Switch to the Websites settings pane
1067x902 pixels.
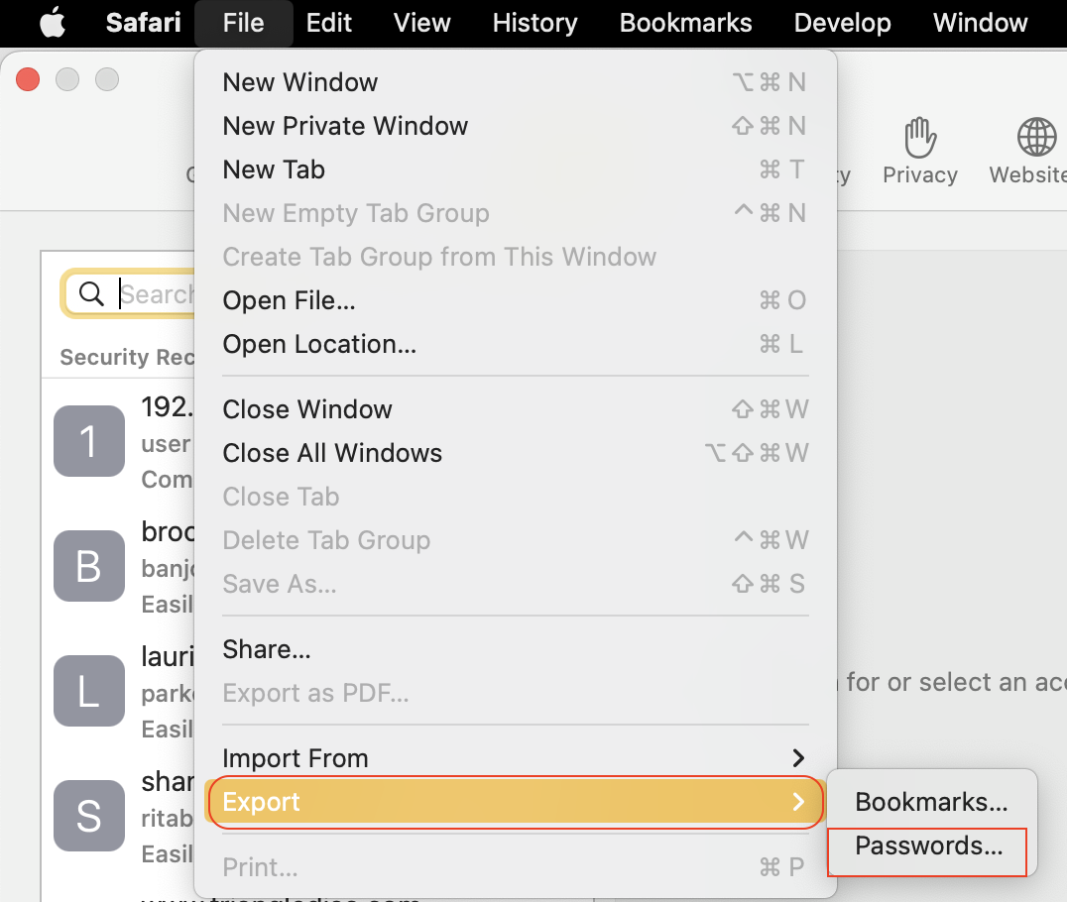point(1035,149)
